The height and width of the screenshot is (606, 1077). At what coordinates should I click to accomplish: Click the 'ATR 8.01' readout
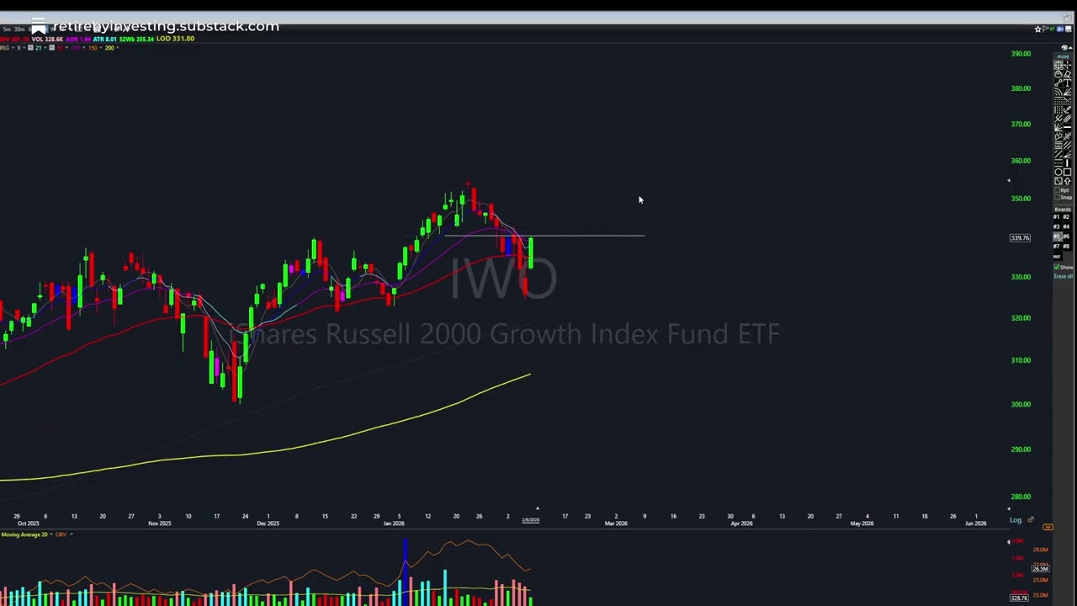pyautogui.click(x=105, y=40)
